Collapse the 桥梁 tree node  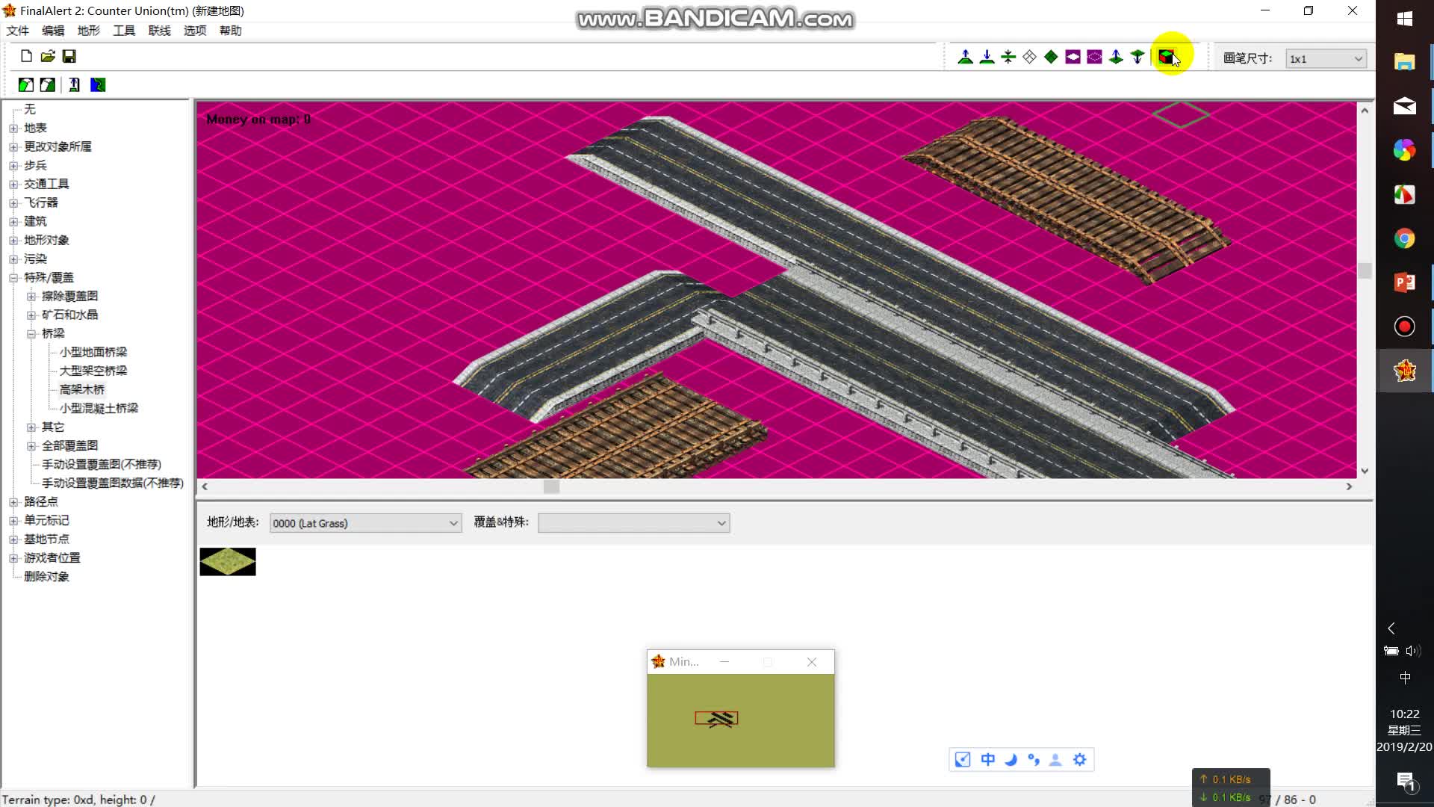[x=31, y=334]
